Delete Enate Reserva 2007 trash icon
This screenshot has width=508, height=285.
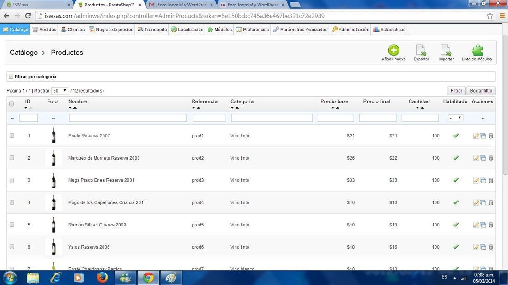click(491, 136)
